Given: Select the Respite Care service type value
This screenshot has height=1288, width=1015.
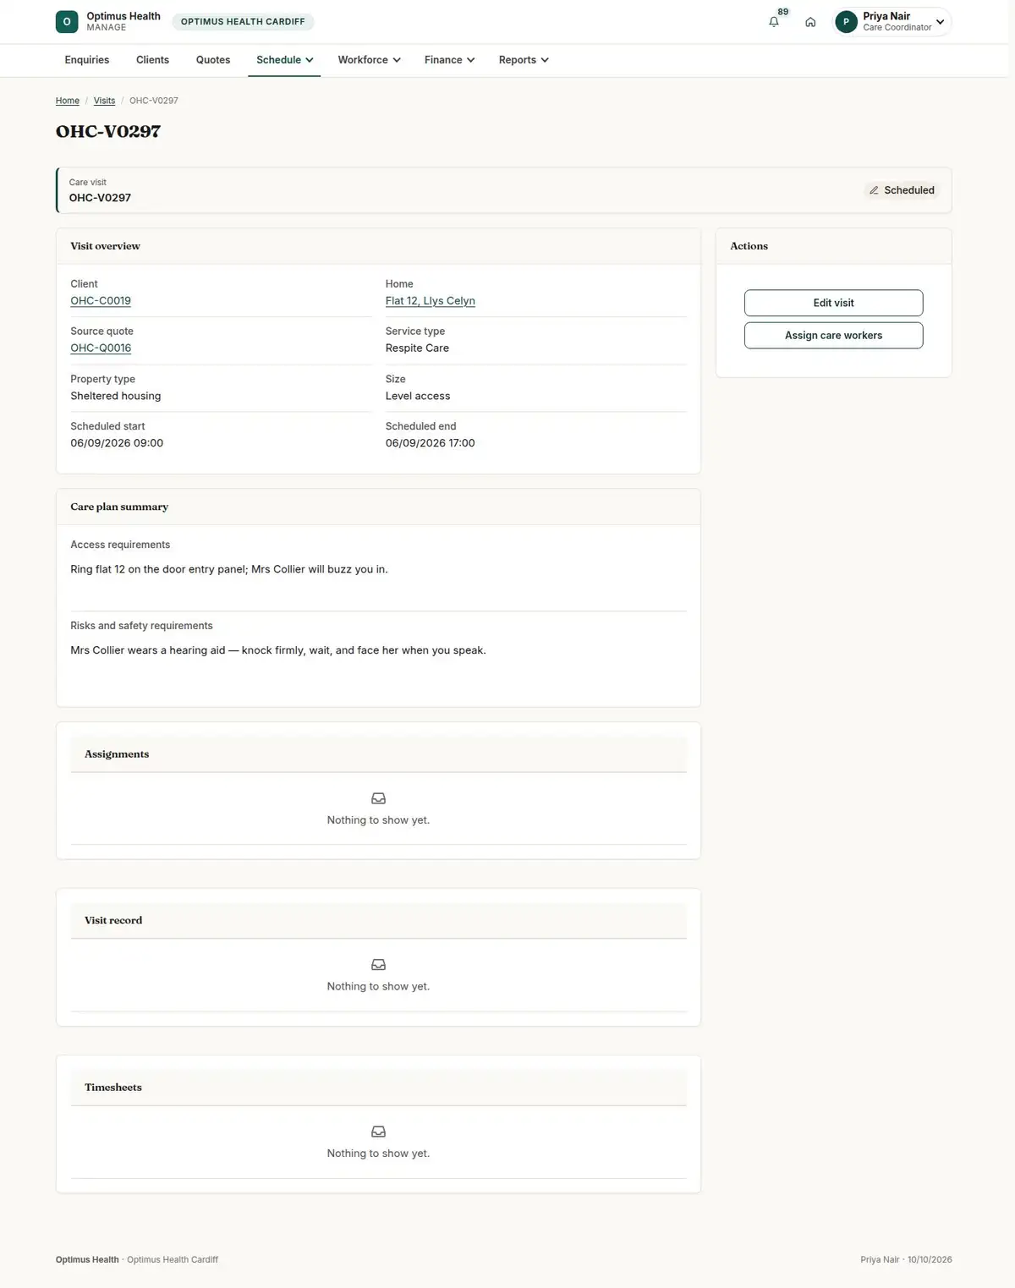Looking at the screenshot, I should tap(417, 348).
